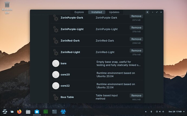Click the 'Table based input method' description
The image size is (187, 116).
[x=107, y=97]
